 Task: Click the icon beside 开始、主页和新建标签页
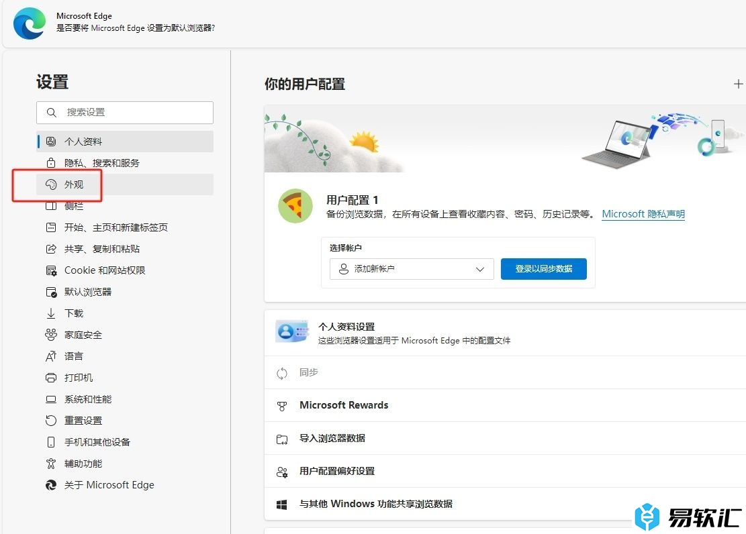tap(51, 227)
